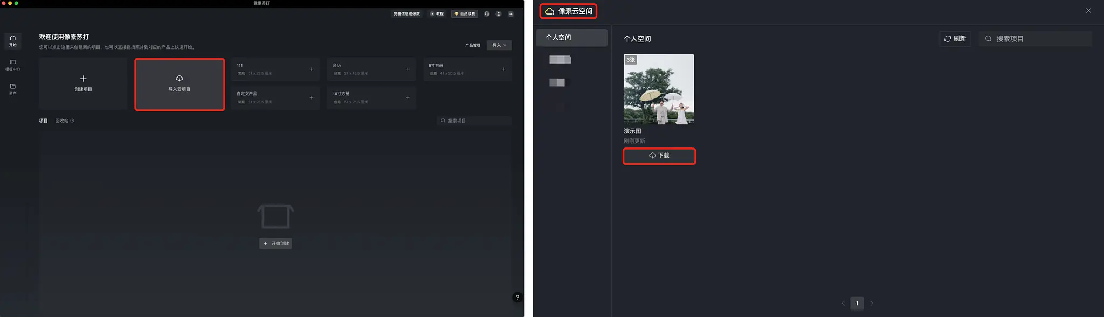
Task: Click the 导入云项目 import cloud project card
Action: point(180,84)
